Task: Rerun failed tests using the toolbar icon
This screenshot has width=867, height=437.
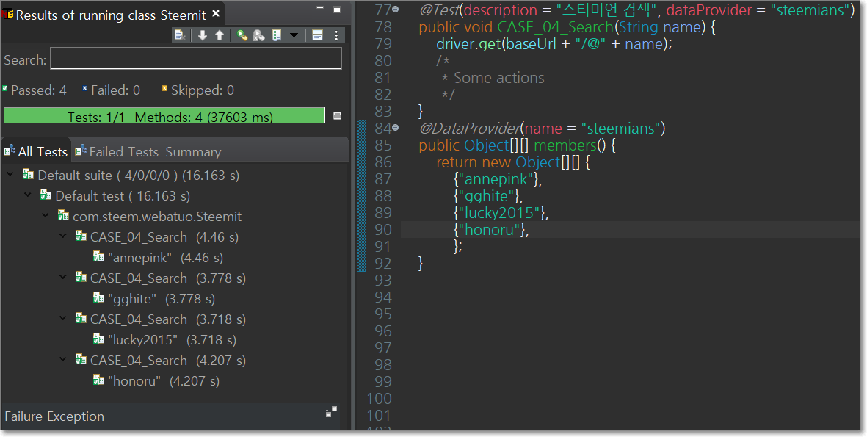Action: pyautogui.click(x=258, y=35)
